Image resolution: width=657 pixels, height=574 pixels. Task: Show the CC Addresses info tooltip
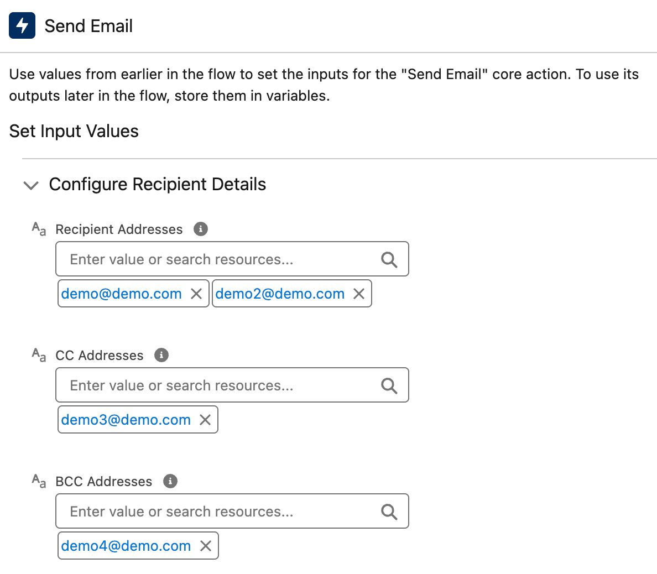coord(161,355)
